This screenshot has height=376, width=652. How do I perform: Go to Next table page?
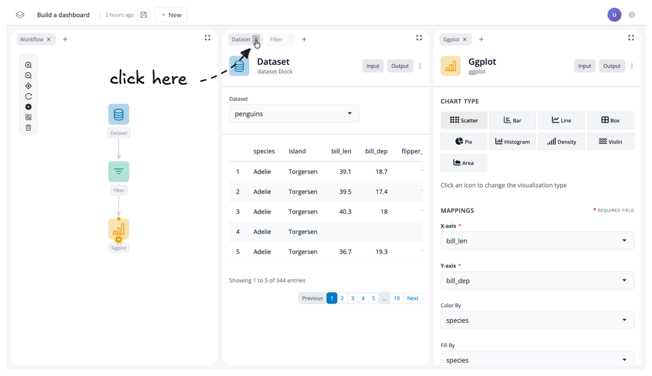click(x=412, y=298)
